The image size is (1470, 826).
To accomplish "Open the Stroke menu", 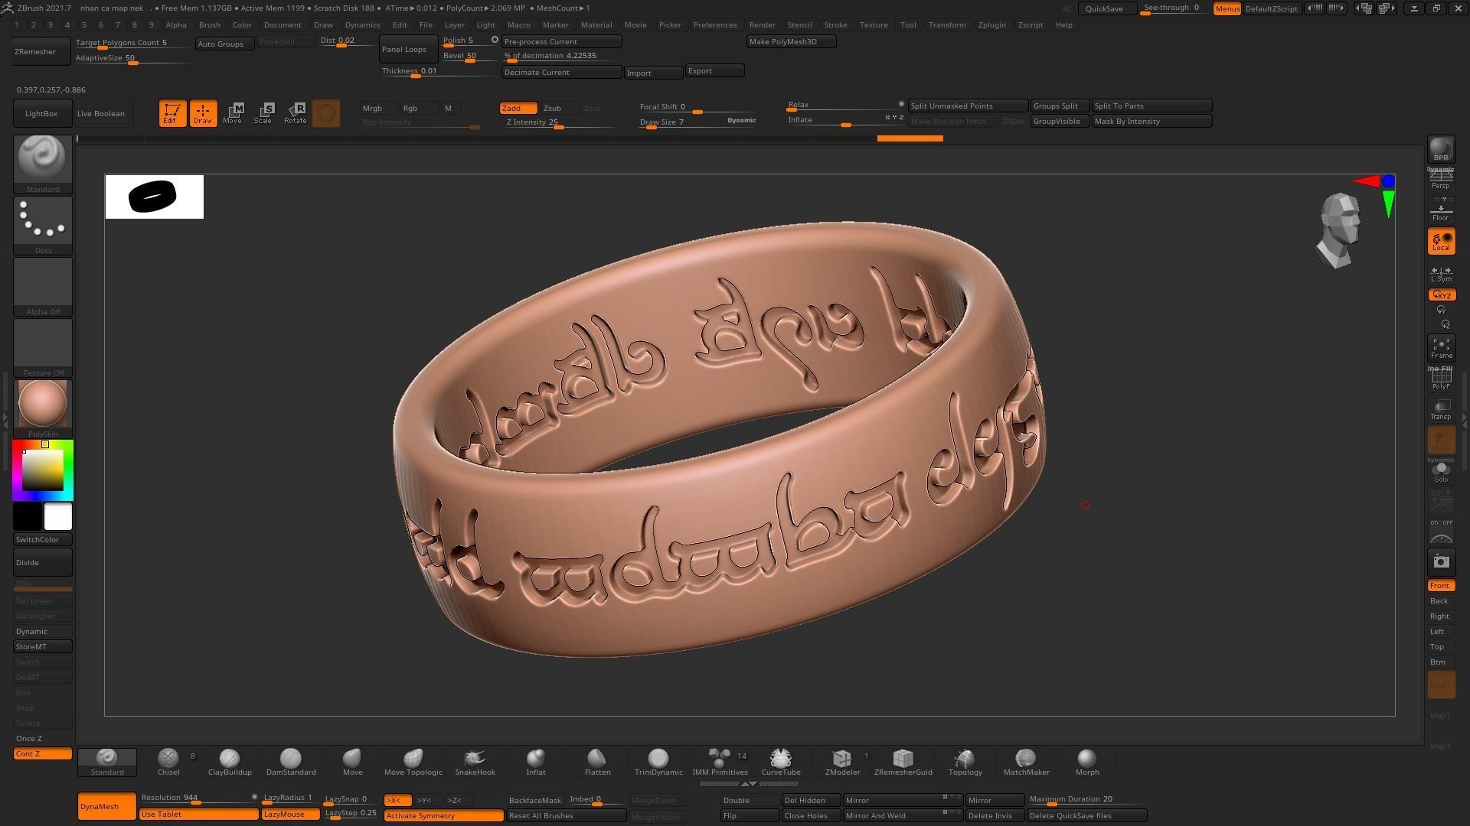I will click(x=835, y=24).
